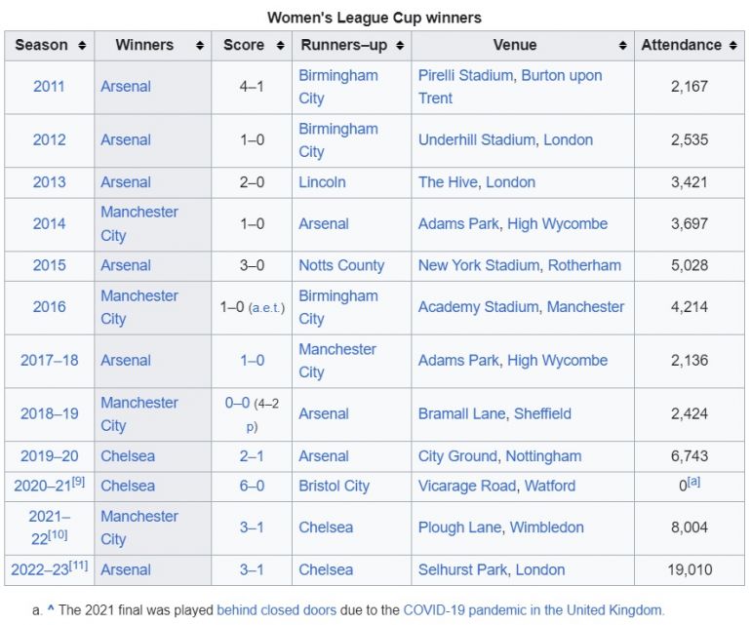Screen dimensions: 751x625
Task: Sort table by Attendance column arrows
Action: pos(732,46)
